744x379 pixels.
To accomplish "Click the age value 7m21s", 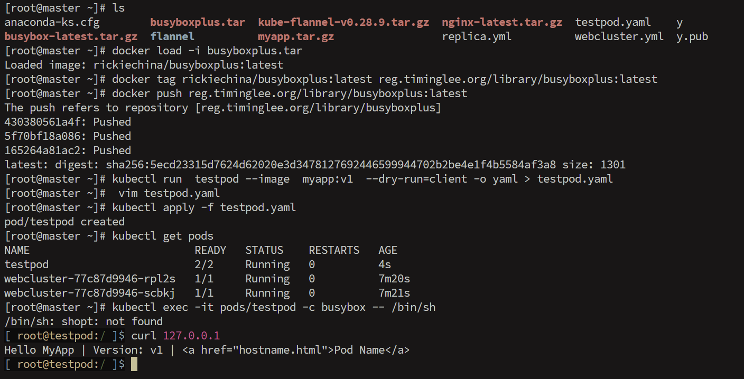I will pos(394,293).
